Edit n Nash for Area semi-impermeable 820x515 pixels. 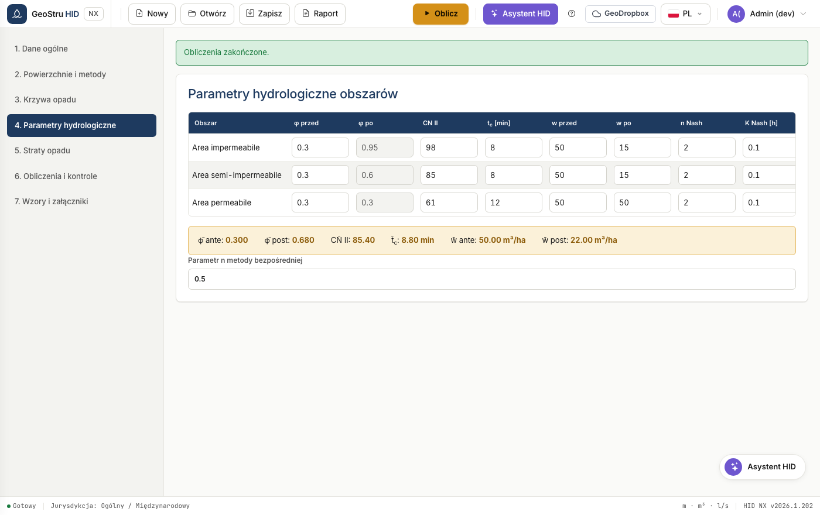point(707,175)
